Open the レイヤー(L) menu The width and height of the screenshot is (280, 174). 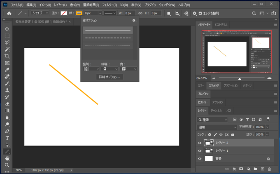tap(61, 5)
